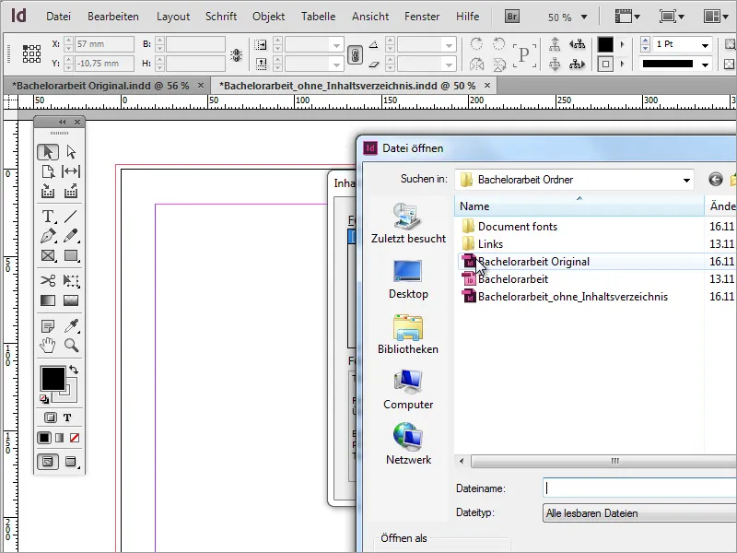This screenshot has width=737, height=553.
Task: Open the view options dropdown
Action: coord(627,17)
